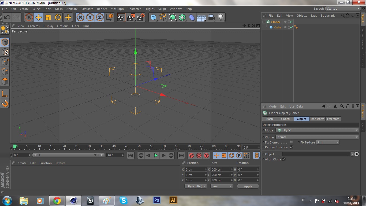Click the timeline frame range slider
Screen dimensions: 366x206
pos(68,155)
